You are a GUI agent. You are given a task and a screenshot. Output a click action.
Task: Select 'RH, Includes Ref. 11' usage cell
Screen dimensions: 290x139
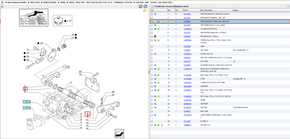(x=241, y=50)
